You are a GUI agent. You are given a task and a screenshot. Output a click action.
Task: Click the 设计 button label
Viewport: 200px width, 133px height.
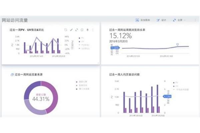click(x=164, y=20)
